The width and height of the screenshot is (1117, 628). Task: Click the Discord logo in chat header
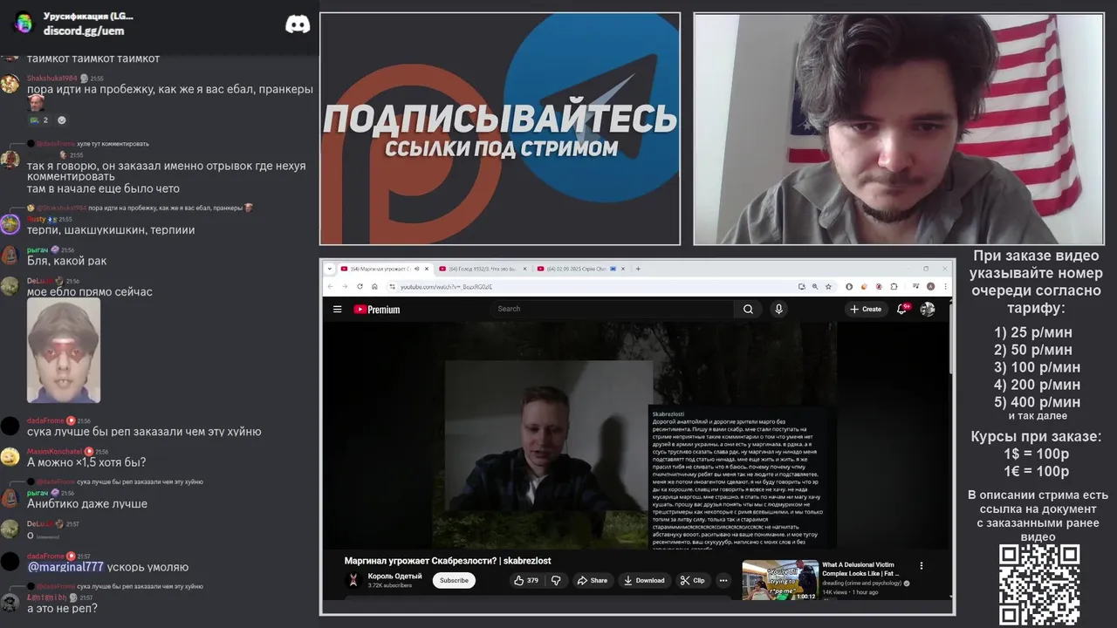tap(298, 24)
